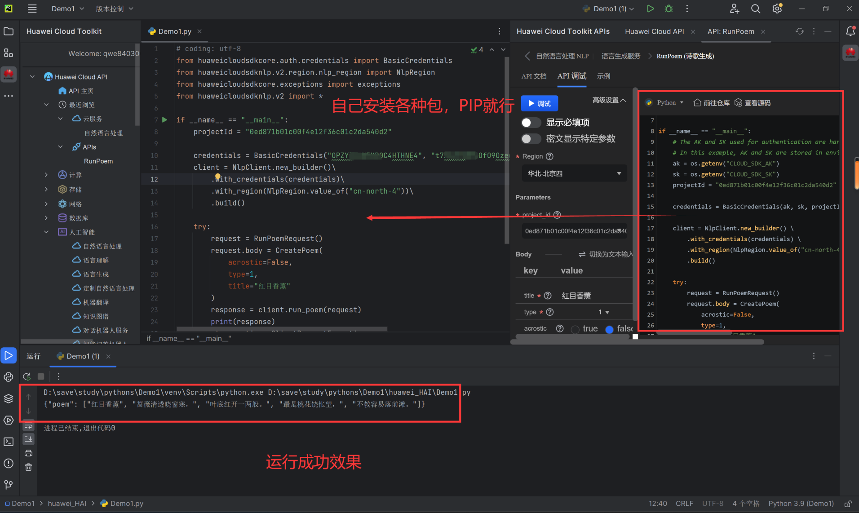Click horizontal scrollbar under editor
Screen dimensions: 859x513
coord(282,329)
